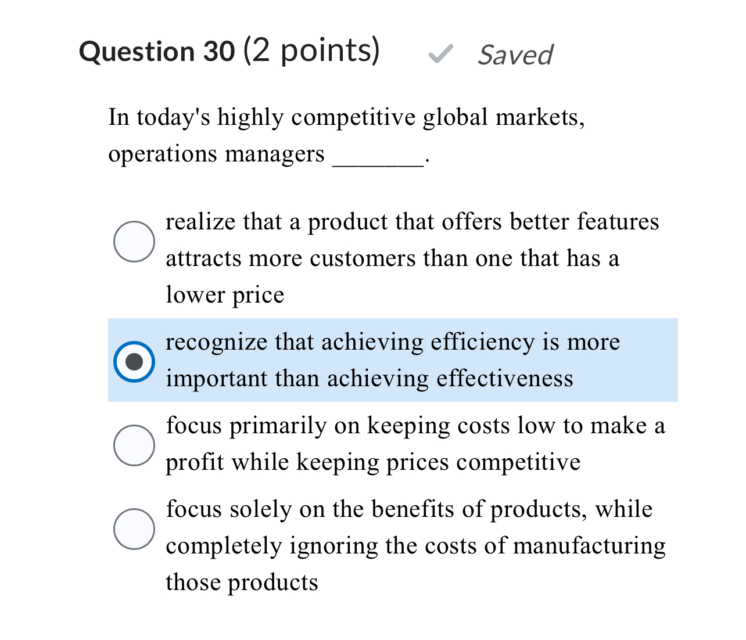746x640 pixels.
Task: Click the phrase 'operations managers'
Action: coord(216,154)
